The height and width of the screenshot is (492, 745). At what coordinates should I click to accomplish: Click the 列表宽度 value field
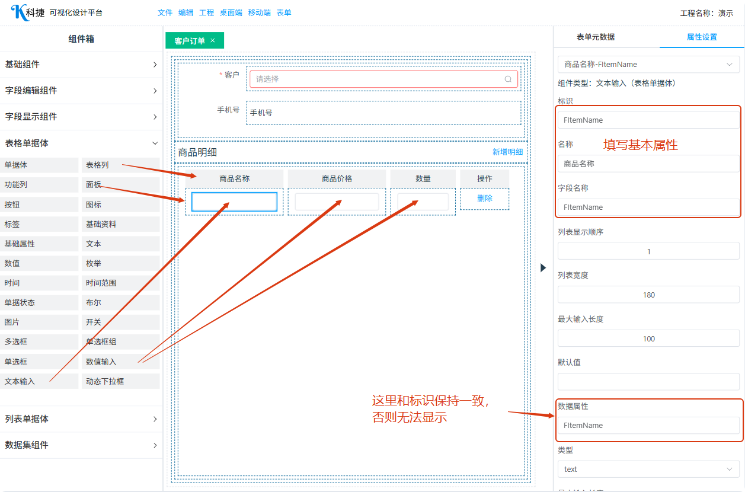[648, 295]
